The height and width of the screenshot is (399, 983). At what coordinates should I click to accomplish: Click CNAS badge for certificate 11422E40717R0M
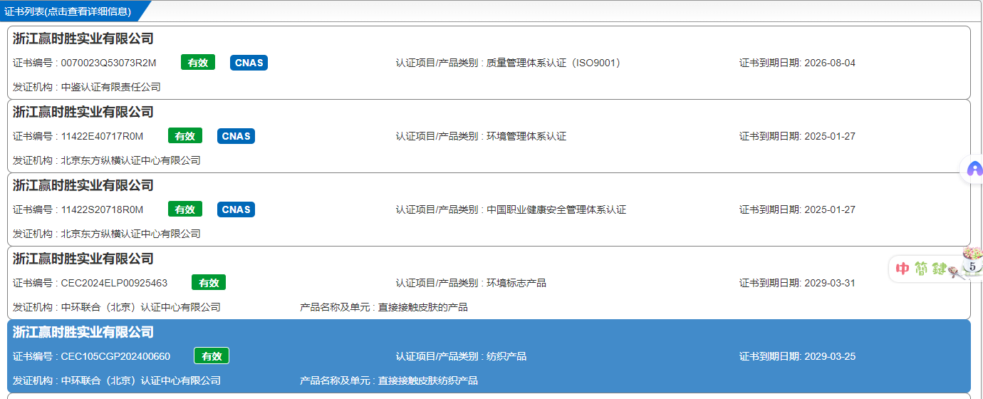coord(236,136)
